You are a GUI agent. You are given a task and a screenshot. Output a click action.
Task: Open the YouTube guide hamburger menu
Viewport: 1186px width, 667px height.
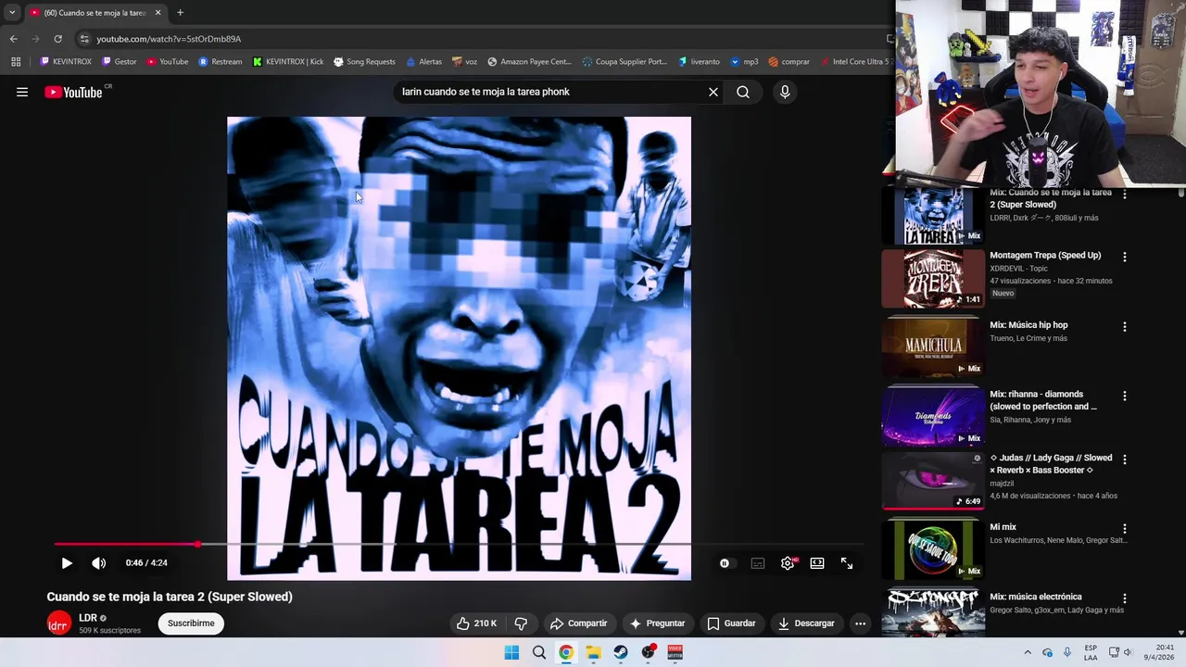[22, 92]
